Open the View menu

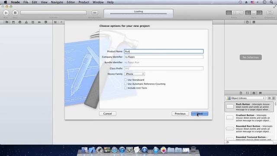[x=44, y=2]
